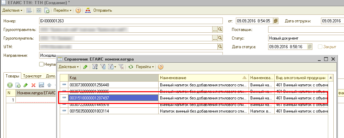344x138 pixels.
Task: Open Действия menu in ТТН window
Action: [x=12, y=10]
